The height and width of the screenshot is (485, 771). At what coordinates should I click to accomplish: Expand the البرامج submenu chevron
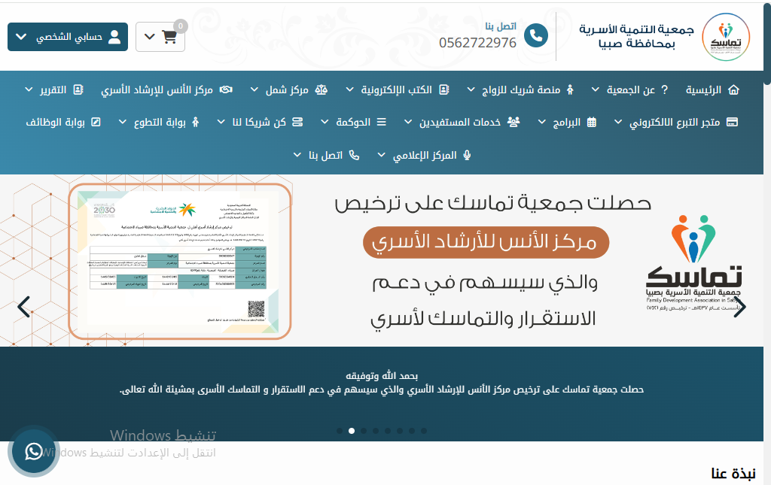coord(542,123)
